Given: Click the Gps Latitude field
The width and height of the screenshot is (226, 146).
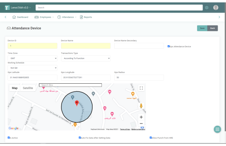Looking at the screenshot, I should point(33,77).
